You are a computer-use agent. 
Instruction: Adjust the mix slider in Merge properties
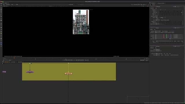[171, 42]
